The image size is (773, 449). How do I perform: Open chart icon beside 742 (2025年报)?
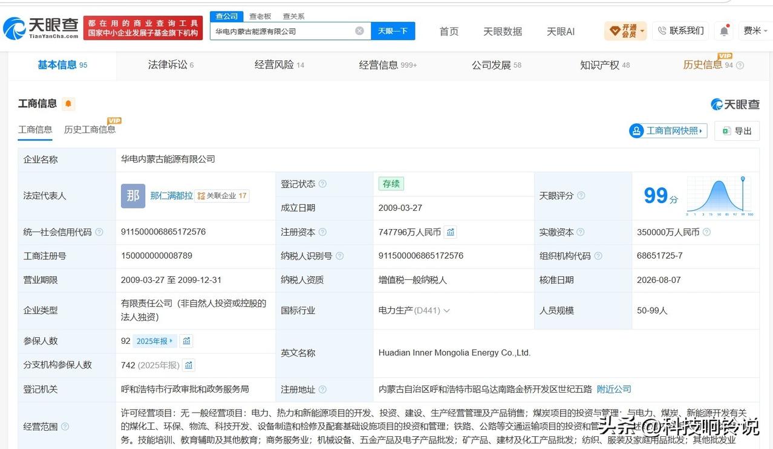coord(189,365)
